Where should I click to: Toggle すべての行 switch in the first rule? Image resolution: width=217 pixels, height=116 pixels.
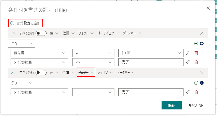(x=41, y=33)
